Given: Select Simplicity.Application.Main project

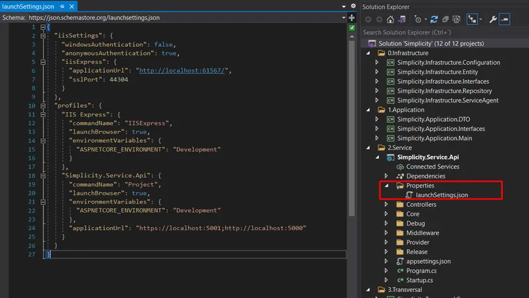Looking at the screenshot, I should (434, 138).
